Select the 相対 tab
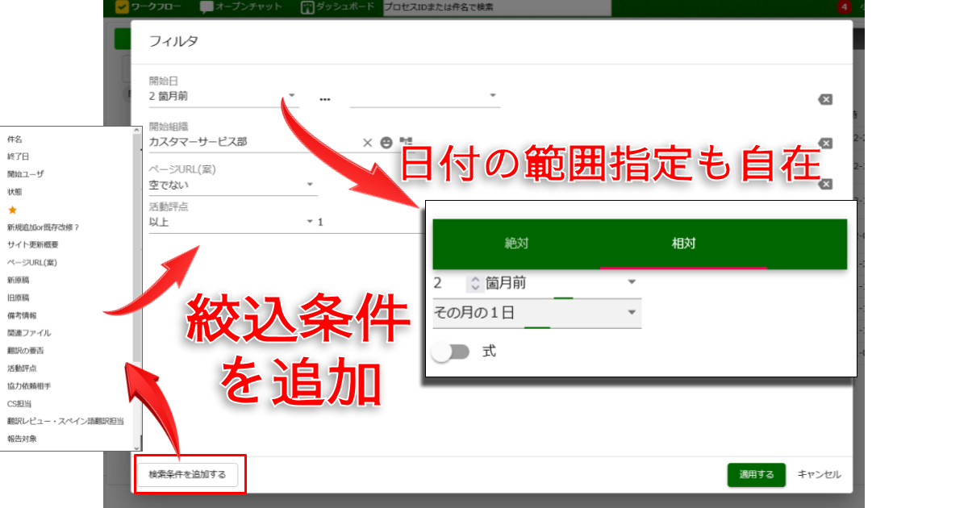Image resolution: width=968 pixels, height=508 pixels. tap(683, 244)
